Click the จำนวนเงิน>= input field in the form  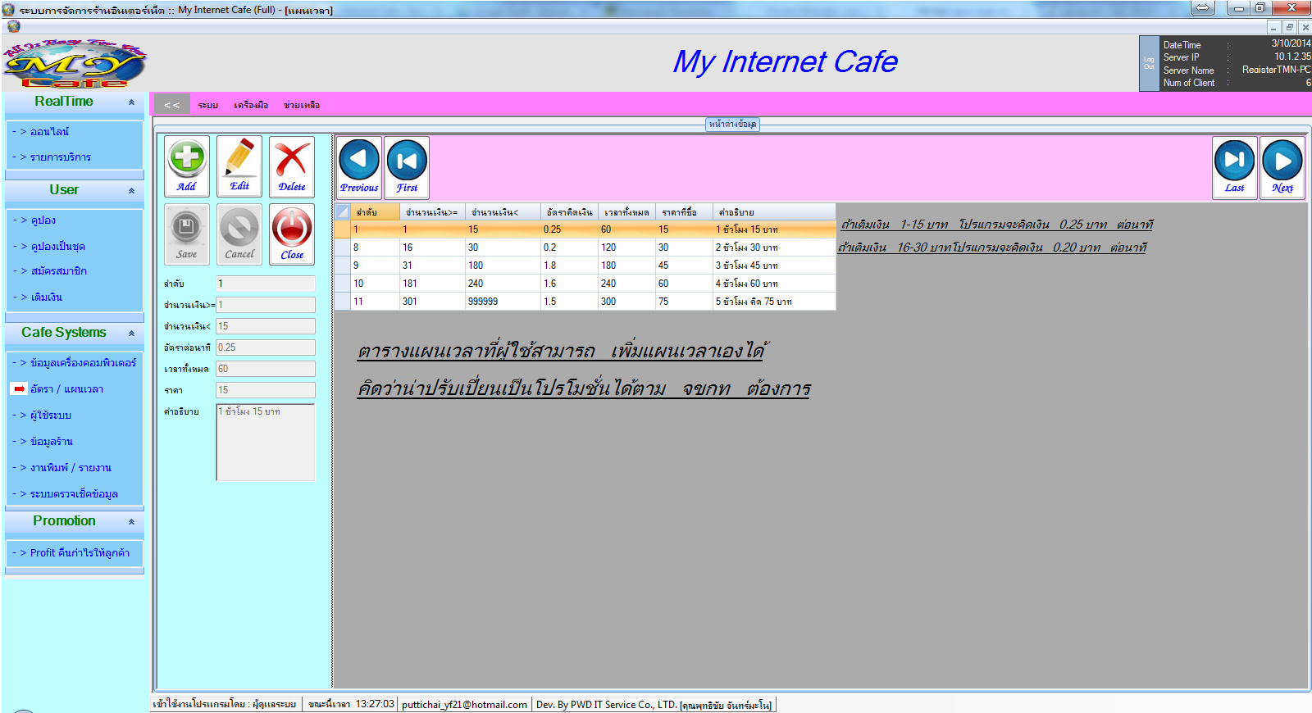[x=266, y=305]
